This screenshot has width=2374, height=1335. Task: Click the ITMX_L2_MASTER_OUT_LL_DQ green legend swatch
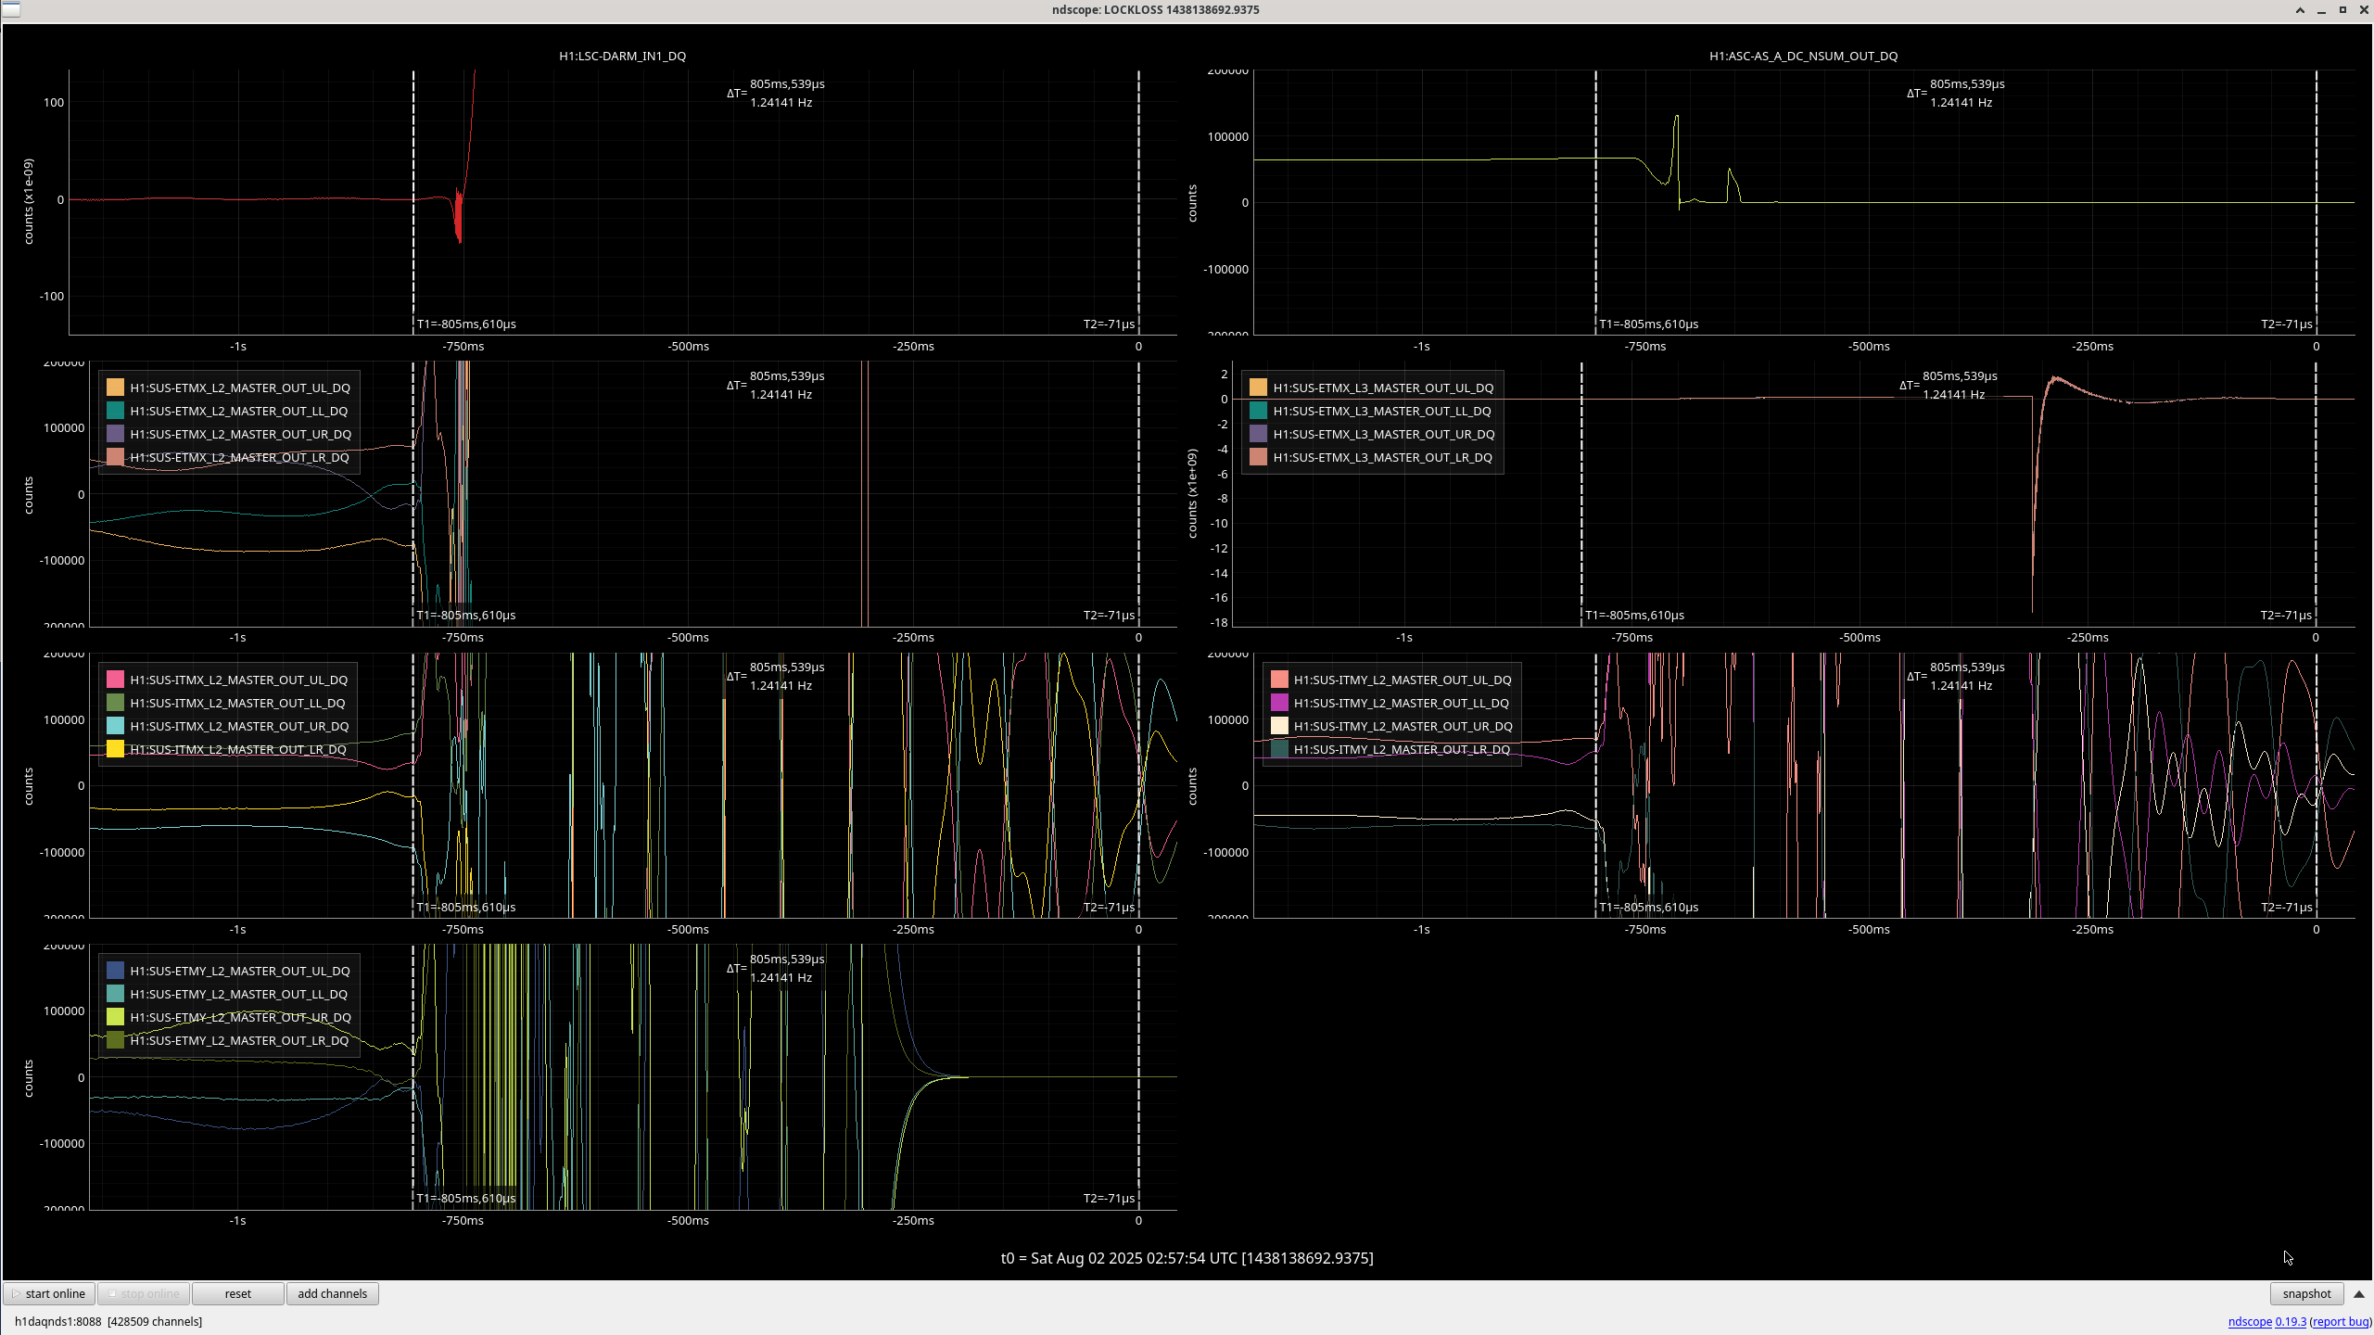pyautogui.click(x=115, y=703)
